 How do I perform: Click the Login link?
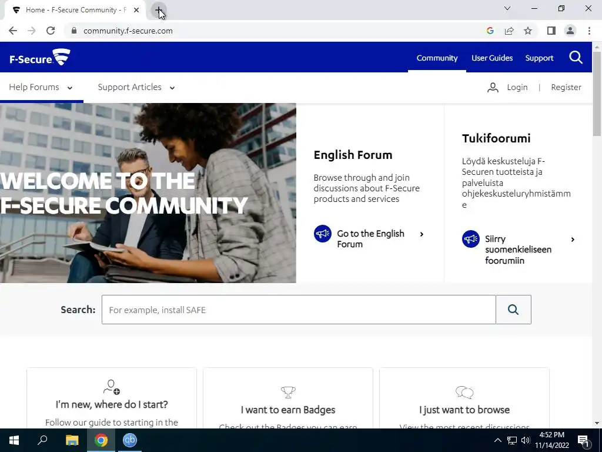[517, 87]
